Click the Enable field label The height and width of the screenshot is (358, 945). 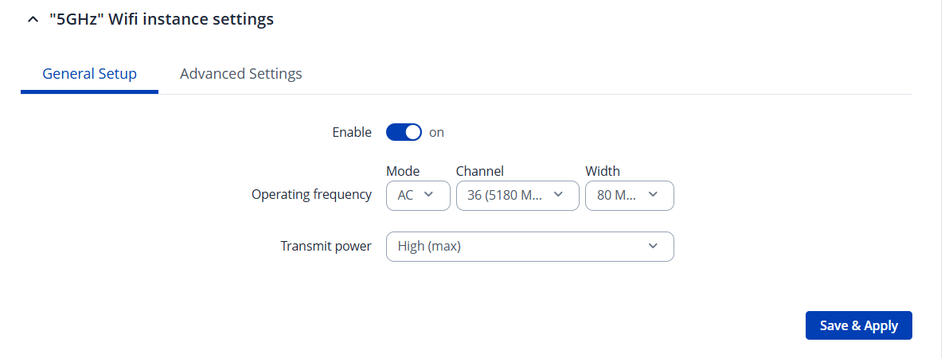point(351,133)
